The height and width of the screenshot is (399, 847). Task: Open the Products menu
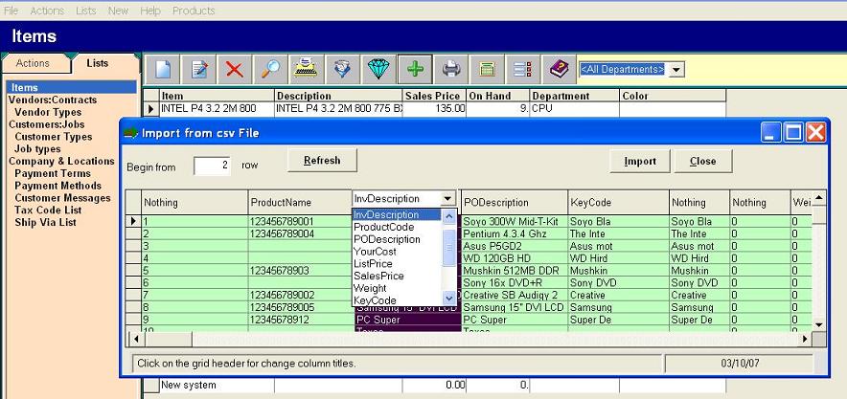pyautogui.click(x=194, y=11)
